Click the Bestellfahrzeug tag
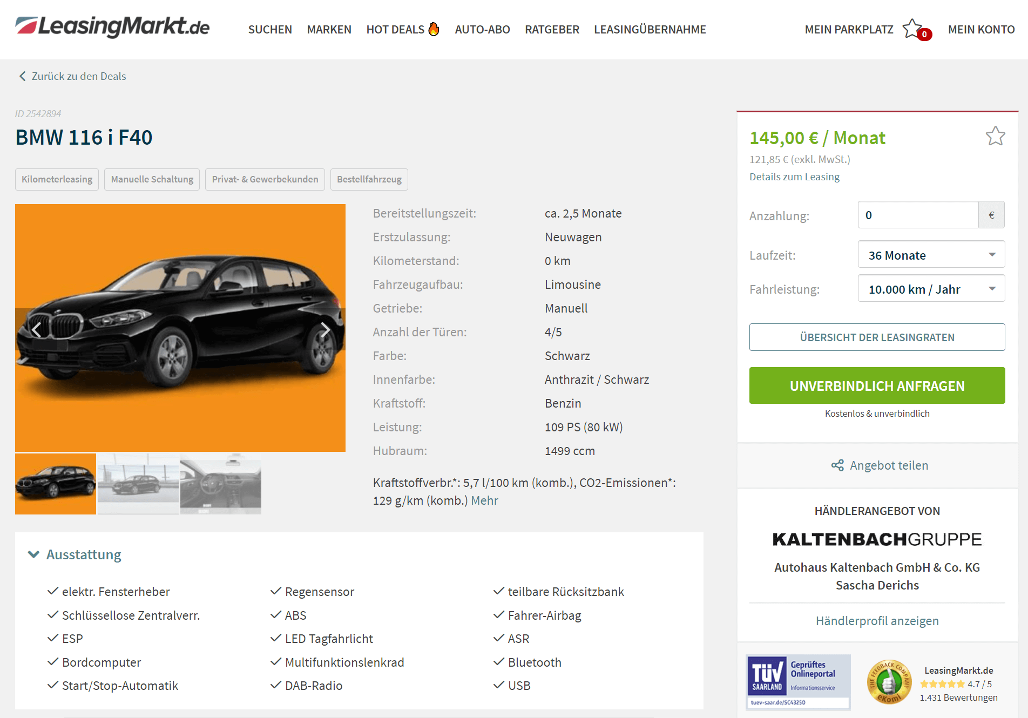Image resolution: width=1028 pixels, height=718 pixels. click(369, 179)
